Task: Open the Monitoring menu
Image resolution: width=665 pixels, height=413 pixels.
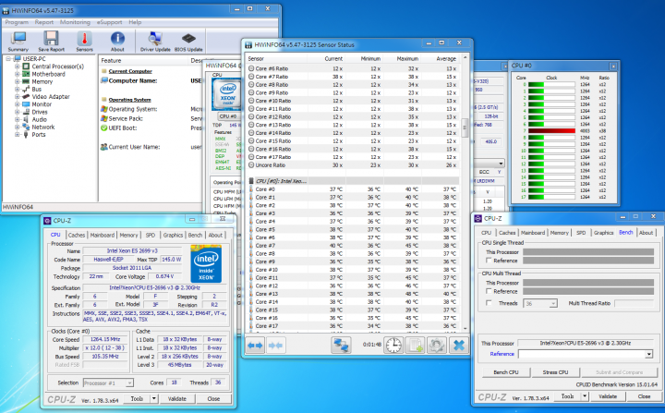Action: point(75,22)
